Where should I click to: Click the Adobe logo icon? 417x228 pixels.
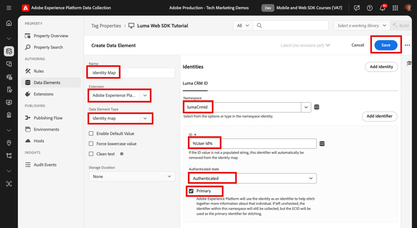pos(25,8)
